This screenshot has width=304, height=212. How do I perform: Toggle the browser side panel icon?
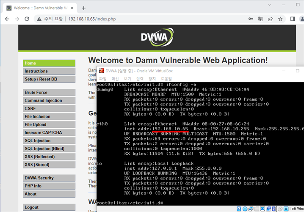pos(293,19)
